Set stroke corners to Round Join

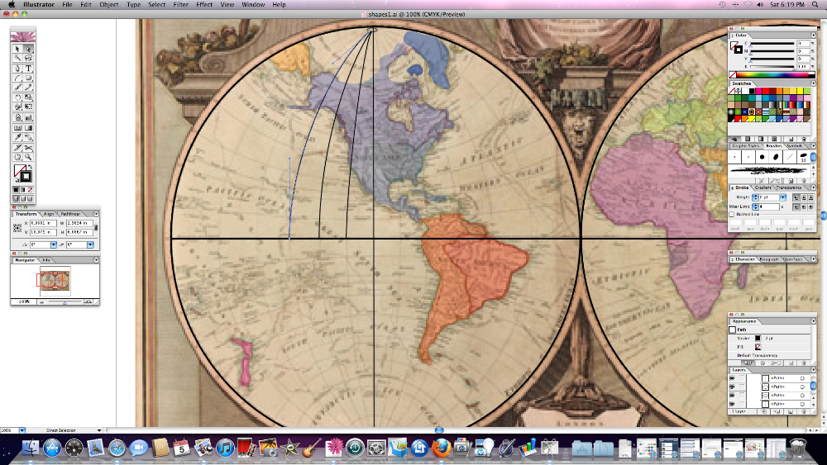(x=804, y=207)
